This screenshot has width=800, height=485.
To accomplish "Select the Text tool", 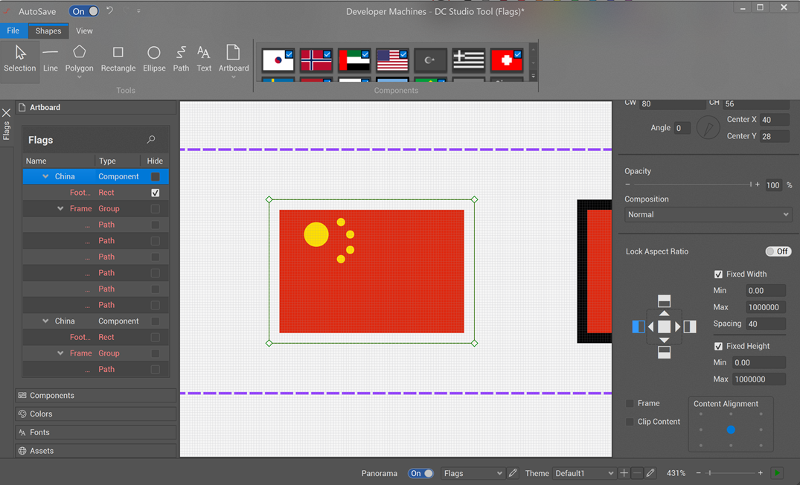I will pyautogui.click(x=203, y=59).
